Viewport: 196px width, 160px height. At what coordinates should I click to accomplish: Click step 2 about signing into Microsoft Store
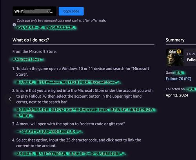82,96
